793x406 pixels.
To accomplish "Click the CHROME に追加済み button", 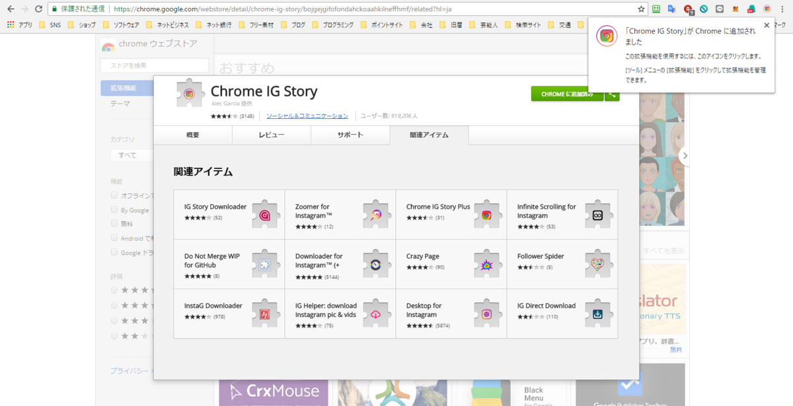I will tap(567, 94).
